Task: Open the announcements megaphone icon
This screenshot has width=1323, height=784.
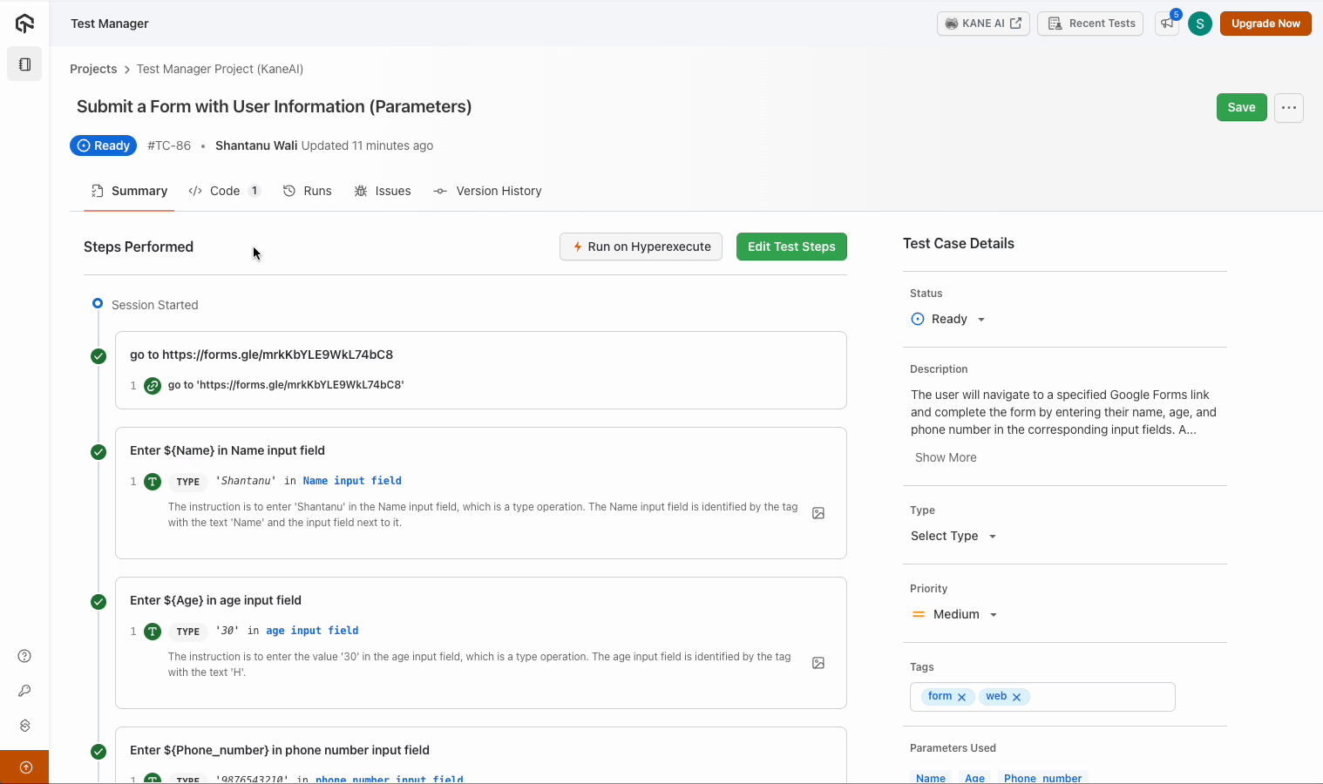Action: pyautogui.click(x=1166, y=24)
